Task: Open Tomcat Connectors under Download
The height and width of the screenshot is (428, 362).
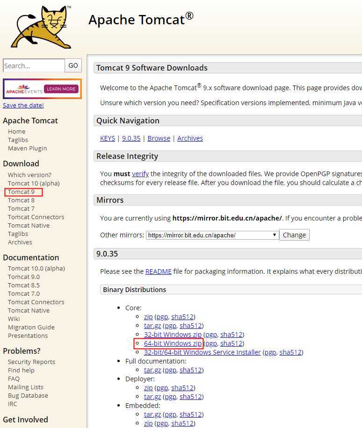Action: coord(36,217)
